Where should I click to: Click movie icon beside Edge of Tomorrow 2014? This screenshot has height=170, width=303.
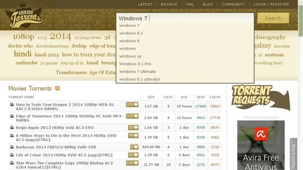(x=12, y=116)
